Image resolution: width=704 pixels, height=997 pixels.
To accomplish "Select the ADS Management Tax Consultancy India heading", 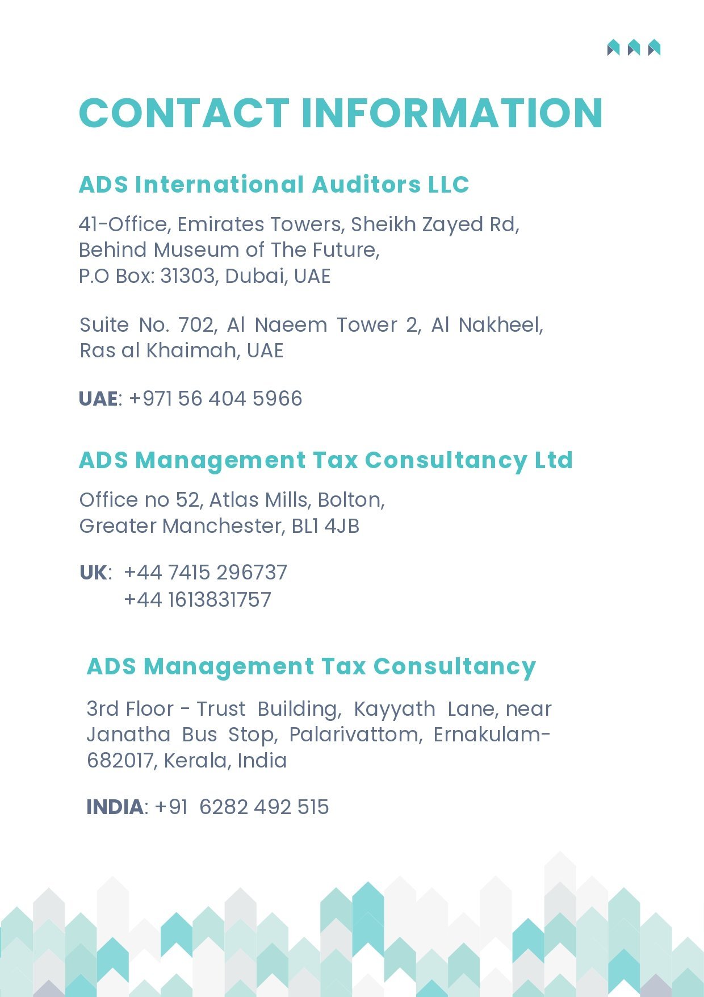I will [x=311, y=666].
